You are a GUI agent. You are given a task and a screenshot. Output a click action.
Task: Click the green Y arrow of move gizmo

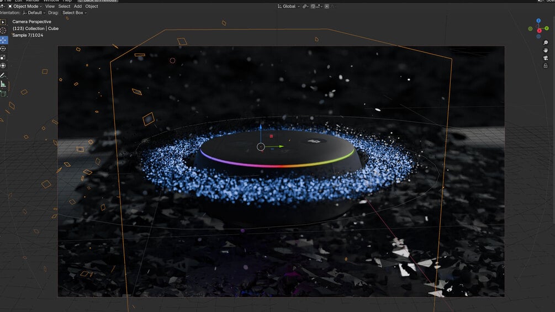pyautogui.click(x=281, y=146)
